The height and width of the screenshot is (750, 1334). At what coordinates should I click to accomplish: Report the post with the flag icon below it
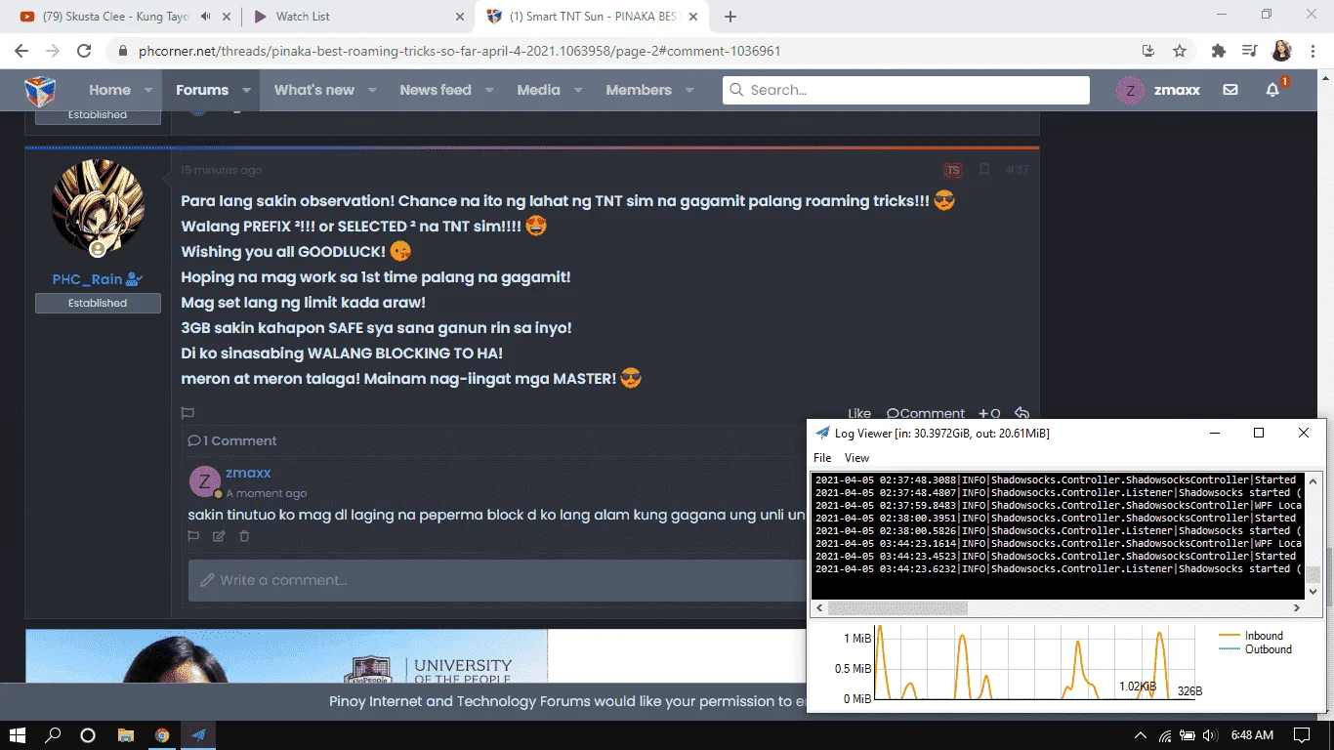[188, 413]
